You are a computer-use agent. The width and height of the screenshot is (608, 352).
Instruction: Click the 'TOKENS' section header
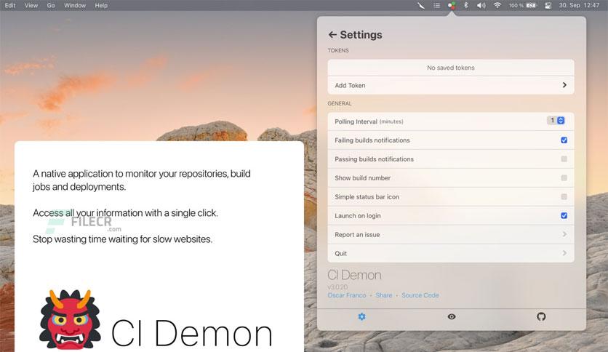pos(338,50)
